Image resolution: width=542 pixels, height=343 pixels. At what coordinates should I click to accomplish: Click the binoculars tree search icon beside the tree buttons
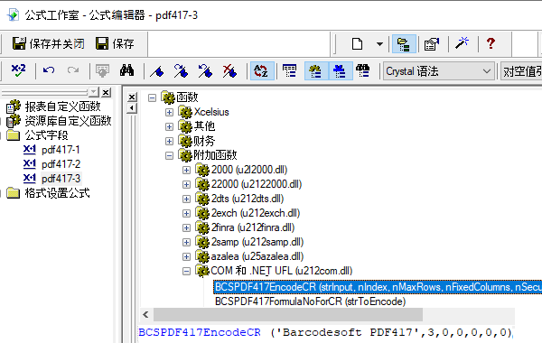(x=363, y=71)
